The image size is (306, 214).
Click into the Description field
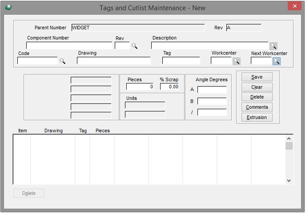[210, 46]
